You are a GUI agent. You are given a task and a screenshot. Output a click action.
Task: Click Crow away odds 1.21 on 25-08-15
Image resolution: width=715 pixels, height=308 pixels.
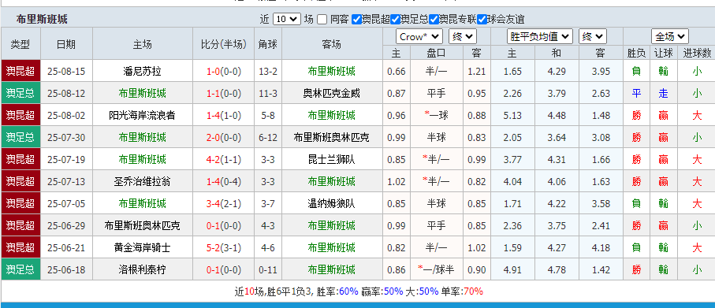click(x=476, y=72)
